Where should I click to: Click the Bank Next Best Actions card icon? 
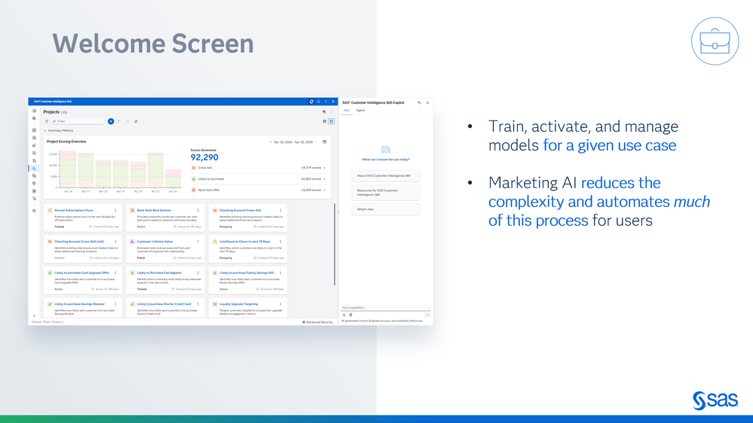[133, 211]
